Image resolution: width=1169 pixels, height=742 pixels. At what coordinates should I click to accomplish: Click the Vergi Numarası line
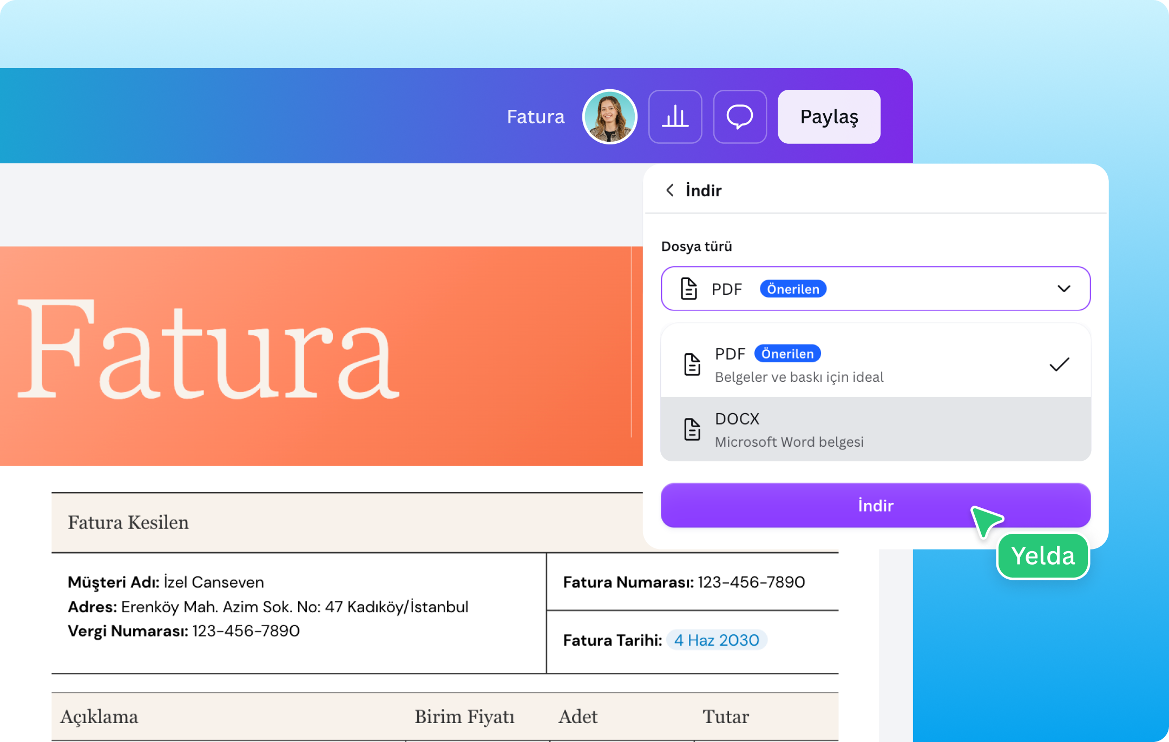click(x=183, y=631)
